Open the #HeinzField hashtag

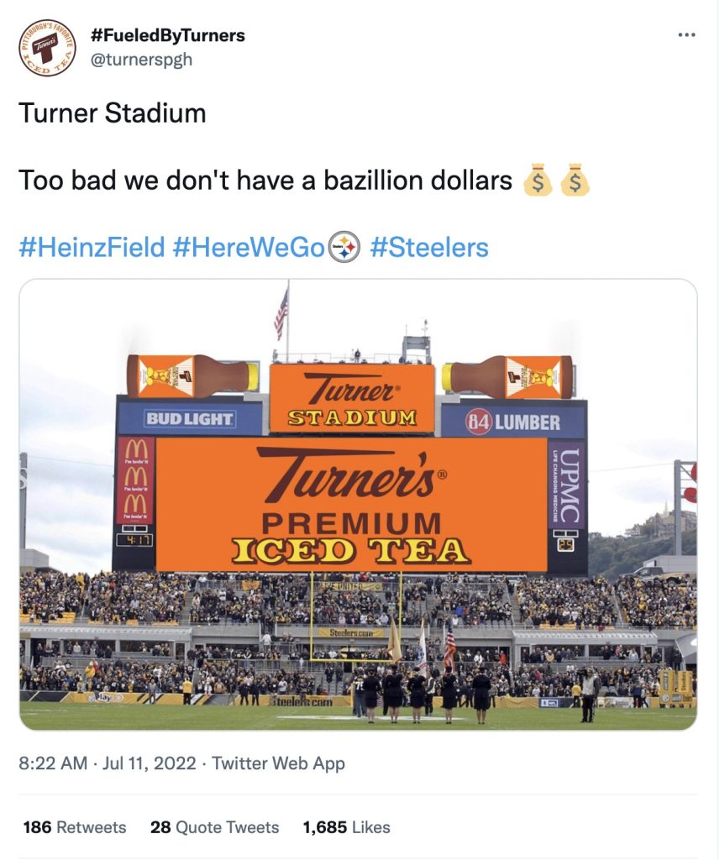point(92,248)
